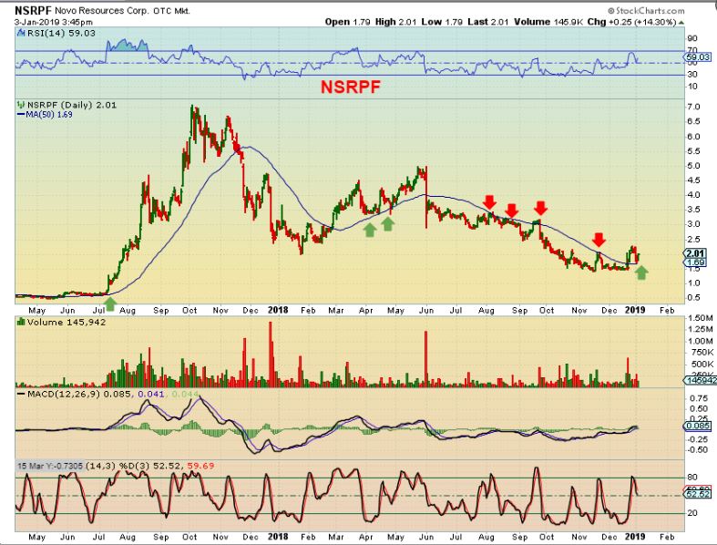Viewport: 717px width, 545px height.
Task: Click the MACD line legend marker
Action: 21,394
